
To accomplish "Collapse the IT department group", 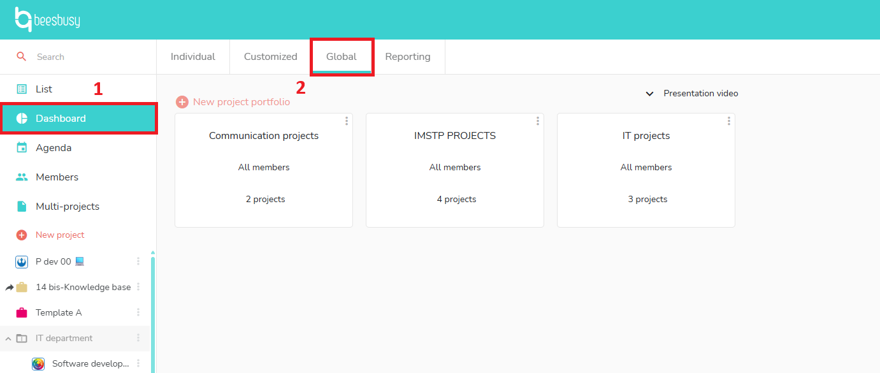I will click(8, 338).
